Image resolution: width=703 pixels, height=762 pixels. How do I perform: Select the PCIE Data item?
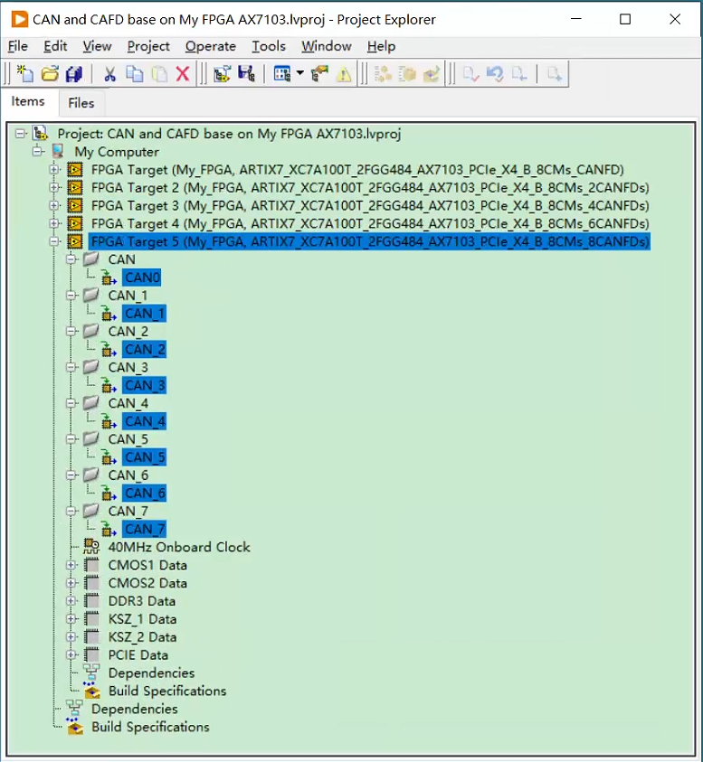(138, 655)
